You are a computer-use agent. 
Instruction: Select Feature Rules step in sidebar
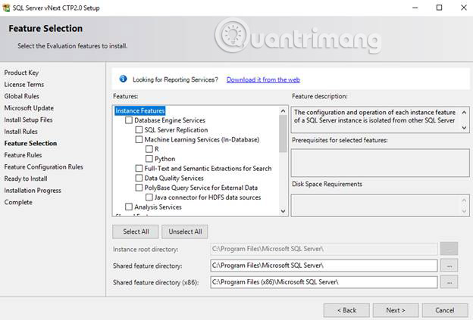23,155
